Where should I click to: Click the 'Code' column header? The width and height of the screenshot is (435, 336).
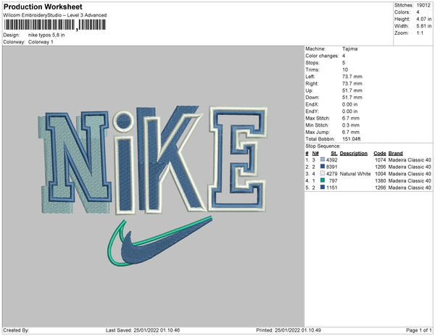[x=380, y=154]
